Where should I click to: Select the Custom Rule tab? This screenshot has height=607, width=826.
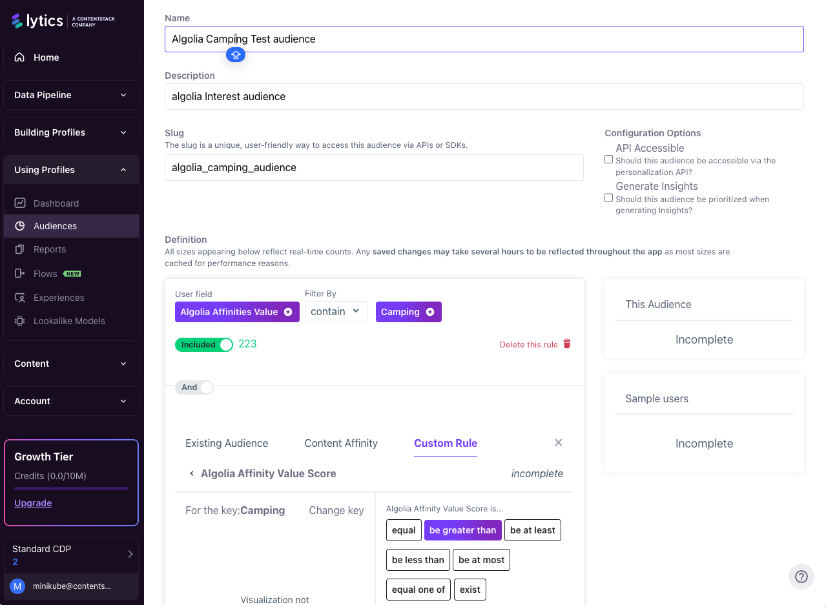446,443
